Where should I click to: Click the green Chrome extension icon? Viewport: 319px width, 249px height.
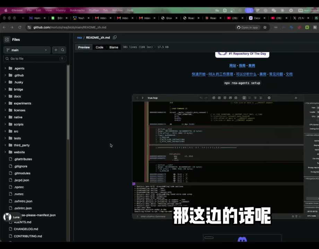click(x=307, y=27)
